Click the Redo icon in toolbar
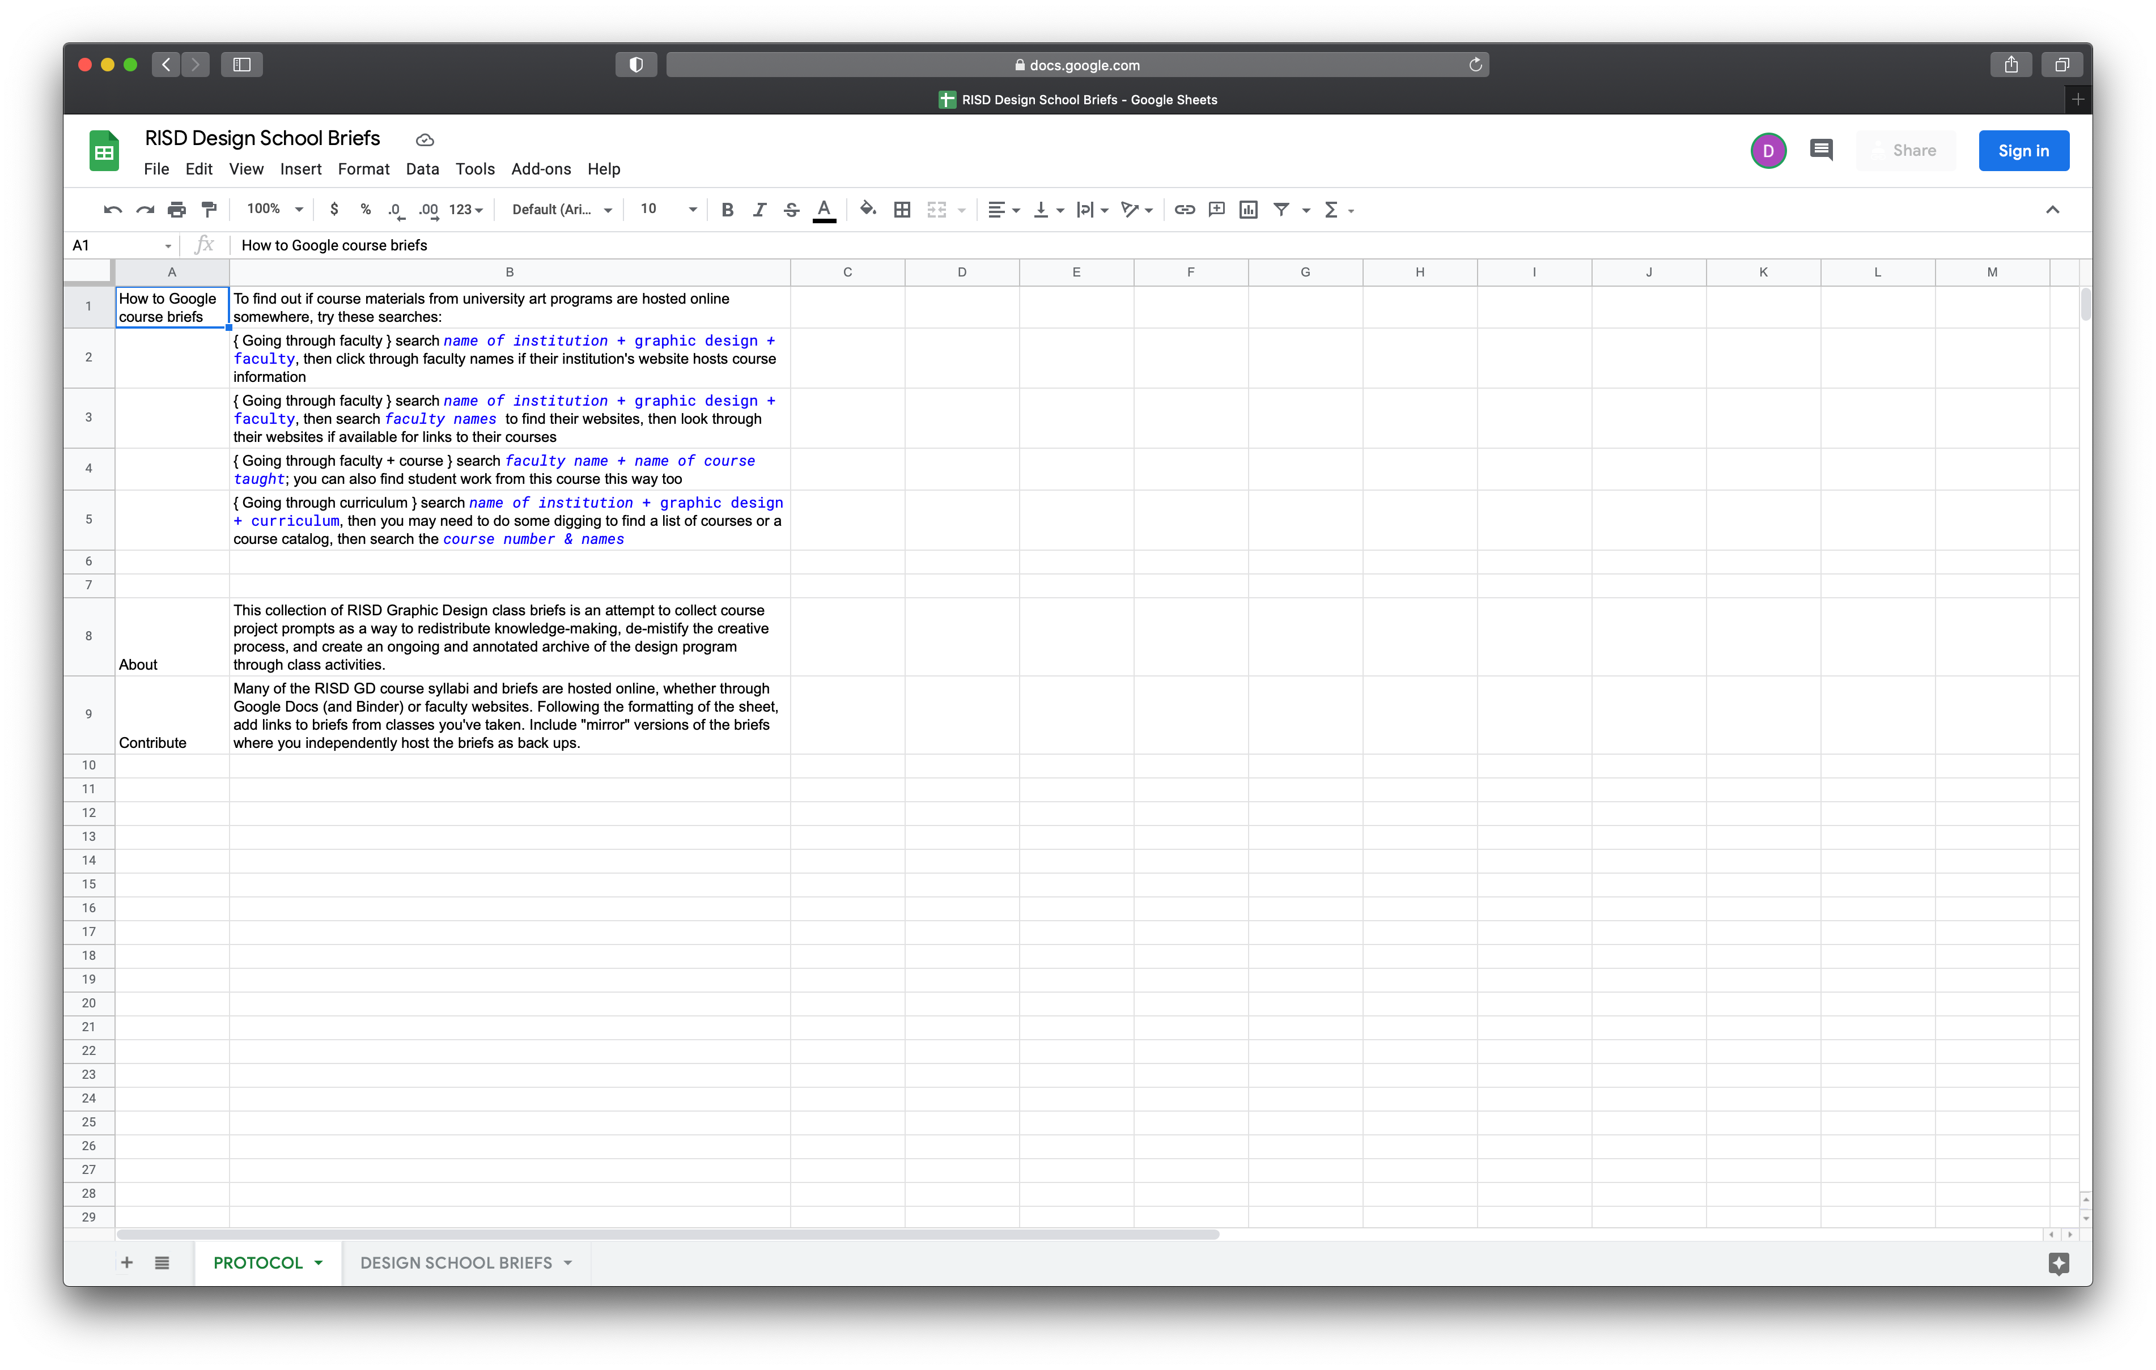The height and width of the screenshot is (1370, 2156). point(145,210)
